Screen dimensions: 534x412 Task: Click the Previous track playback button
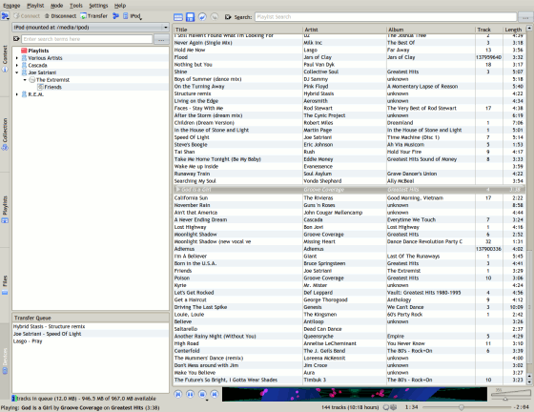178,394
